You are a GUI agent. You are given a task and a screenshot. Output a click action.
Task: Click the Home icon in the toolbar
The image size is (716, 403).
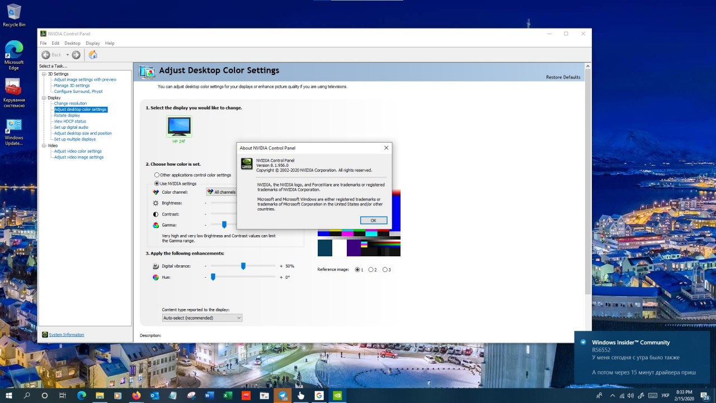tap(93, 55)
